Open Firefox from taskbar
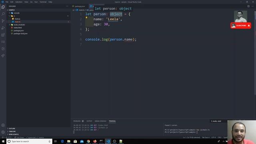Screen dimensions: 256x144 (95, 141)
